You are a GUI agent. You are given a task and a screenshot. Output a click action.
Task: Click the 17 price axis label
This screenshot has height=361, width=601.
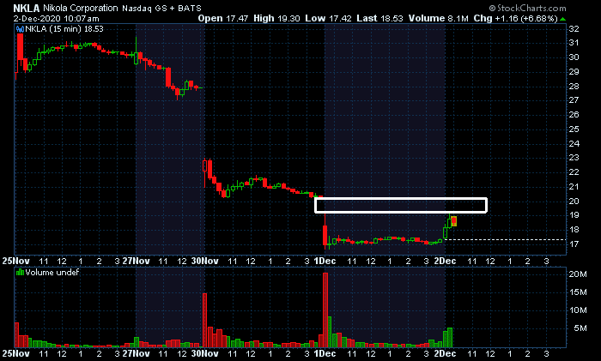tap(574, 244)
